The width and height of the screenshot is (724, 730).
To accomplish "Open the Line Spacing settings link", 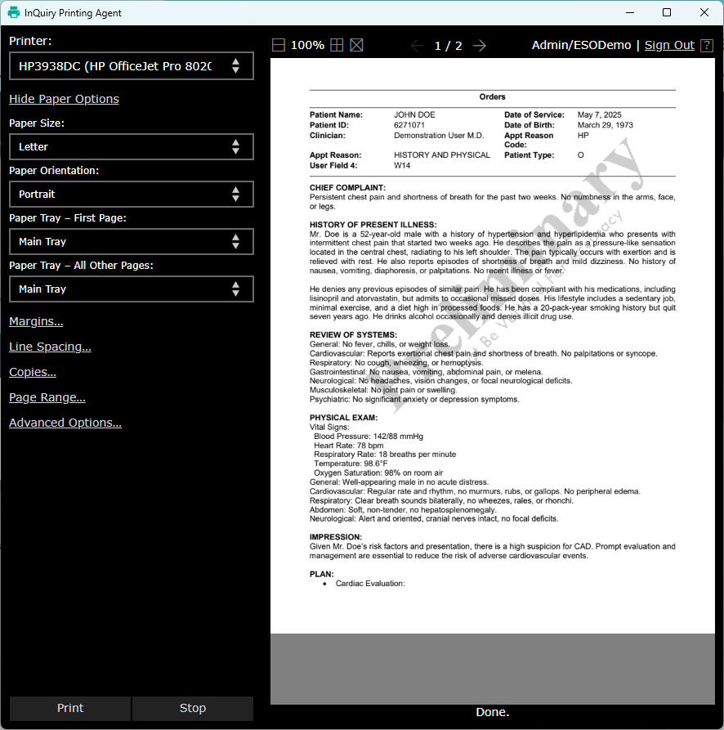I will point(50,347).
